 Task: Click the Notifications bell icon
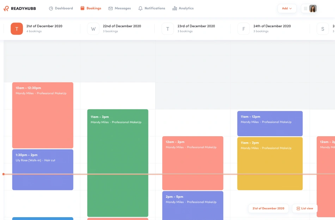click(140, 8)
